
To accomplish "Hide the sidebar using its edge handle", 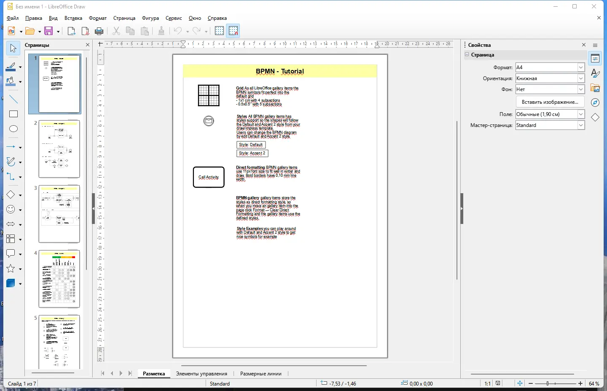I will 462,209.
